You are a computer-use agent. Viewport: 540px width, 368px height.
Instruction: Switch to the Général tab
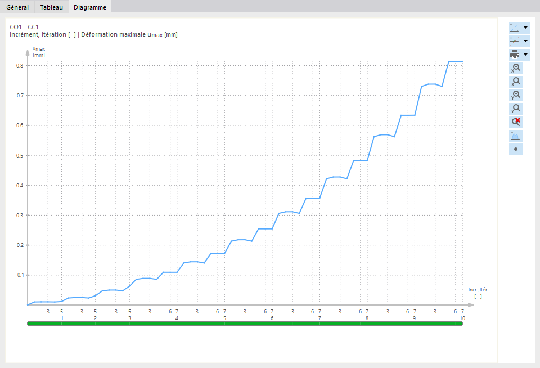click(17, 7)
